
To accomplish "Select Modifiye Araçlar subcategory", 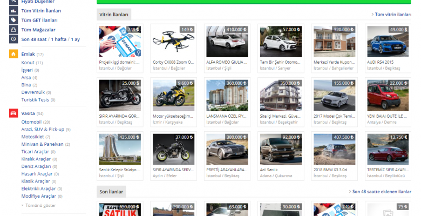I will (x=39, y=196).
